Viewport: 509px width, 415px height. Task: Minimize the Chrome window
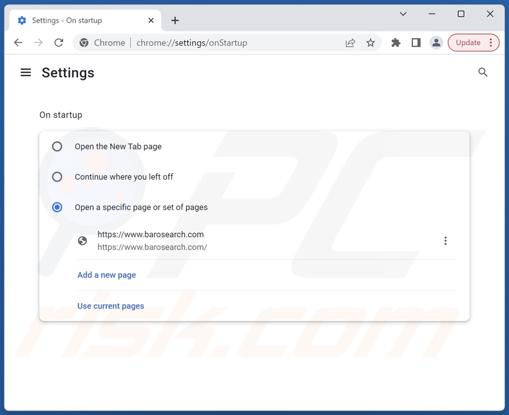click(432, 14)
